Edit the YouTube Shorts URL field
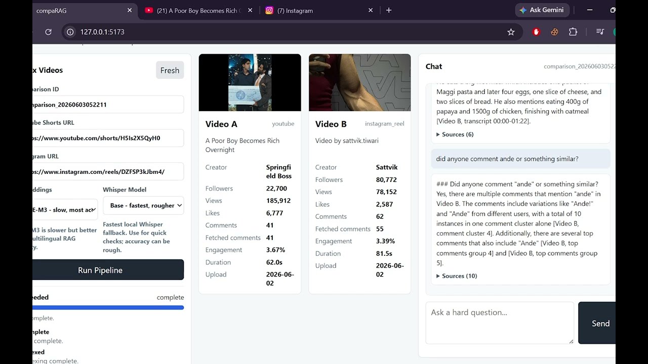Viewport: 648px width, 364px height. tap(108, 138)
